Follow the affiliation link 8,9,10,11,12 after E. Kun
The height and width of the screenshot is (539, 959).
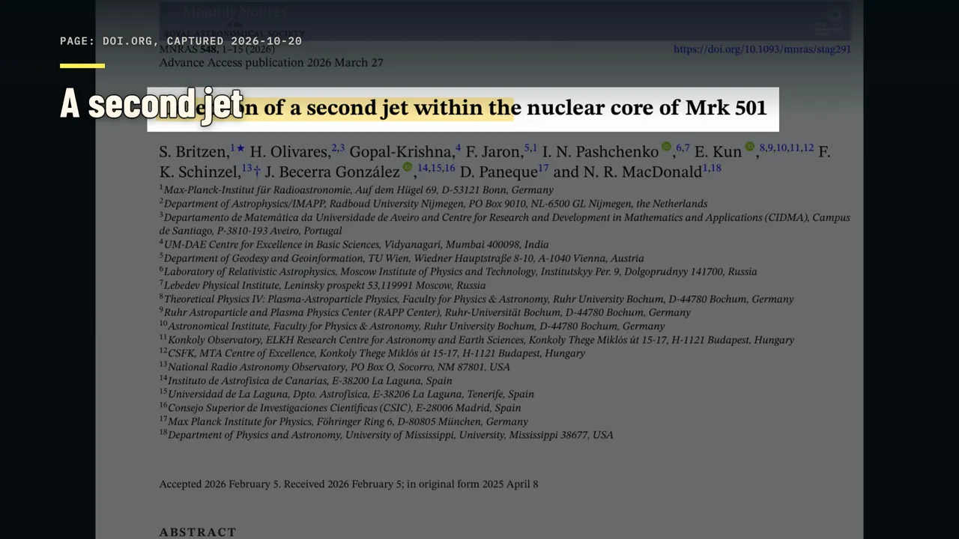[x=786, y=148]
